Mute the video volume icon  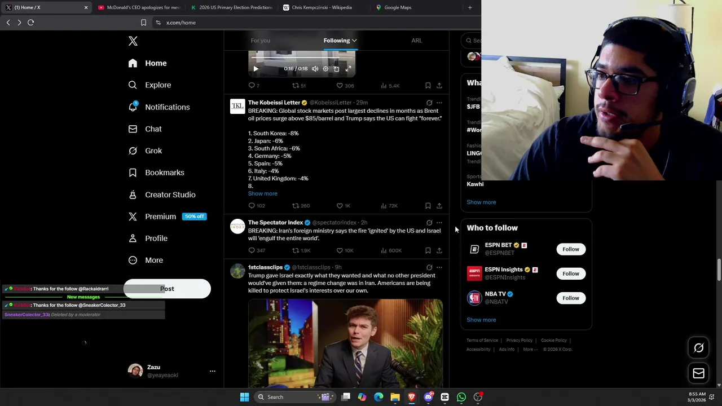[x=315, y=69]
